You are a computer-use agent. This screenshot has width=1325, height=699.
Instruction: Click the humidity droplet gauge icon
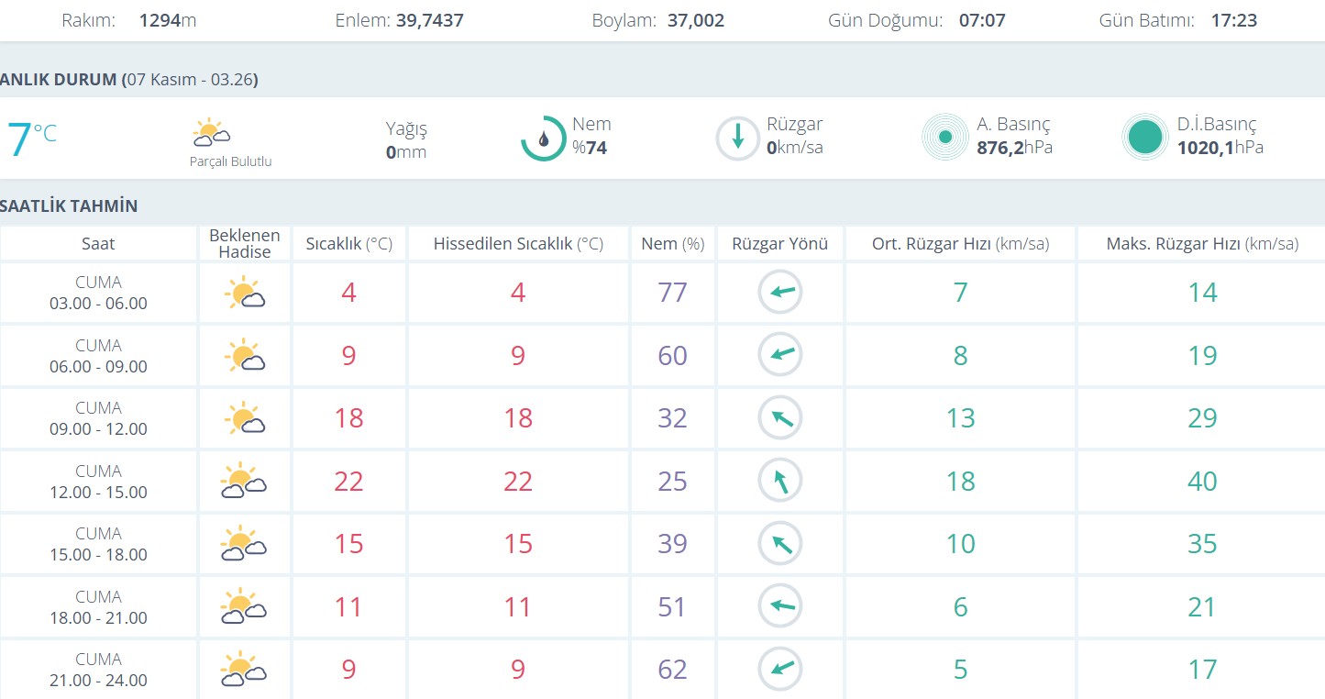click(x=543, y=139)
